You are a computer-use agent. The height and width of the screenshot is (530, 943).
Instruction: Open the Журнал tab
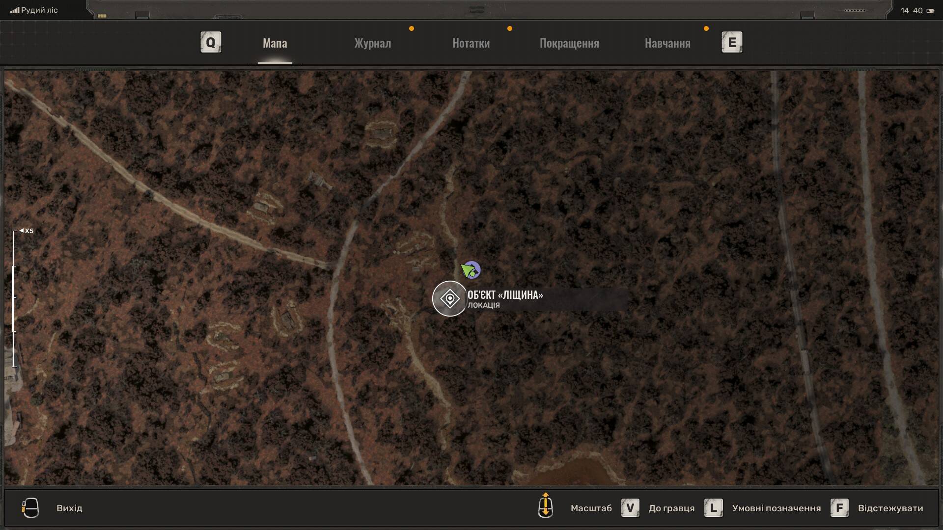tap(373, 43)
